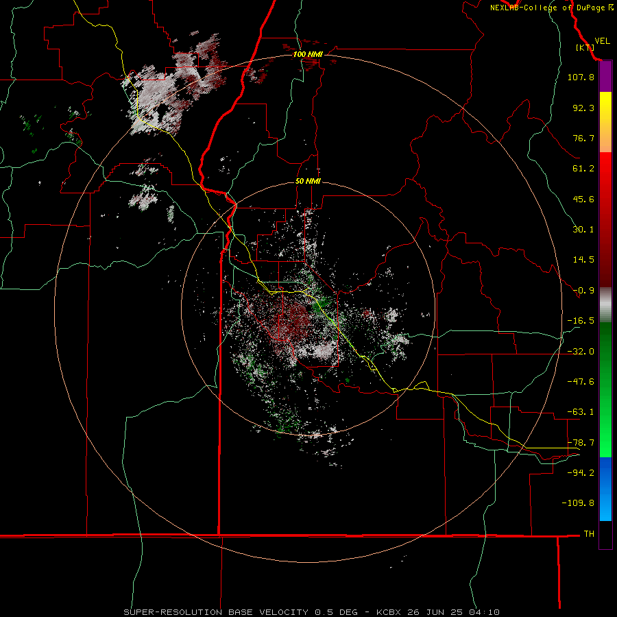Screen dimensions: 617x617
Task: Pick the black TH segment of the scale
Action: pos(605,534)
